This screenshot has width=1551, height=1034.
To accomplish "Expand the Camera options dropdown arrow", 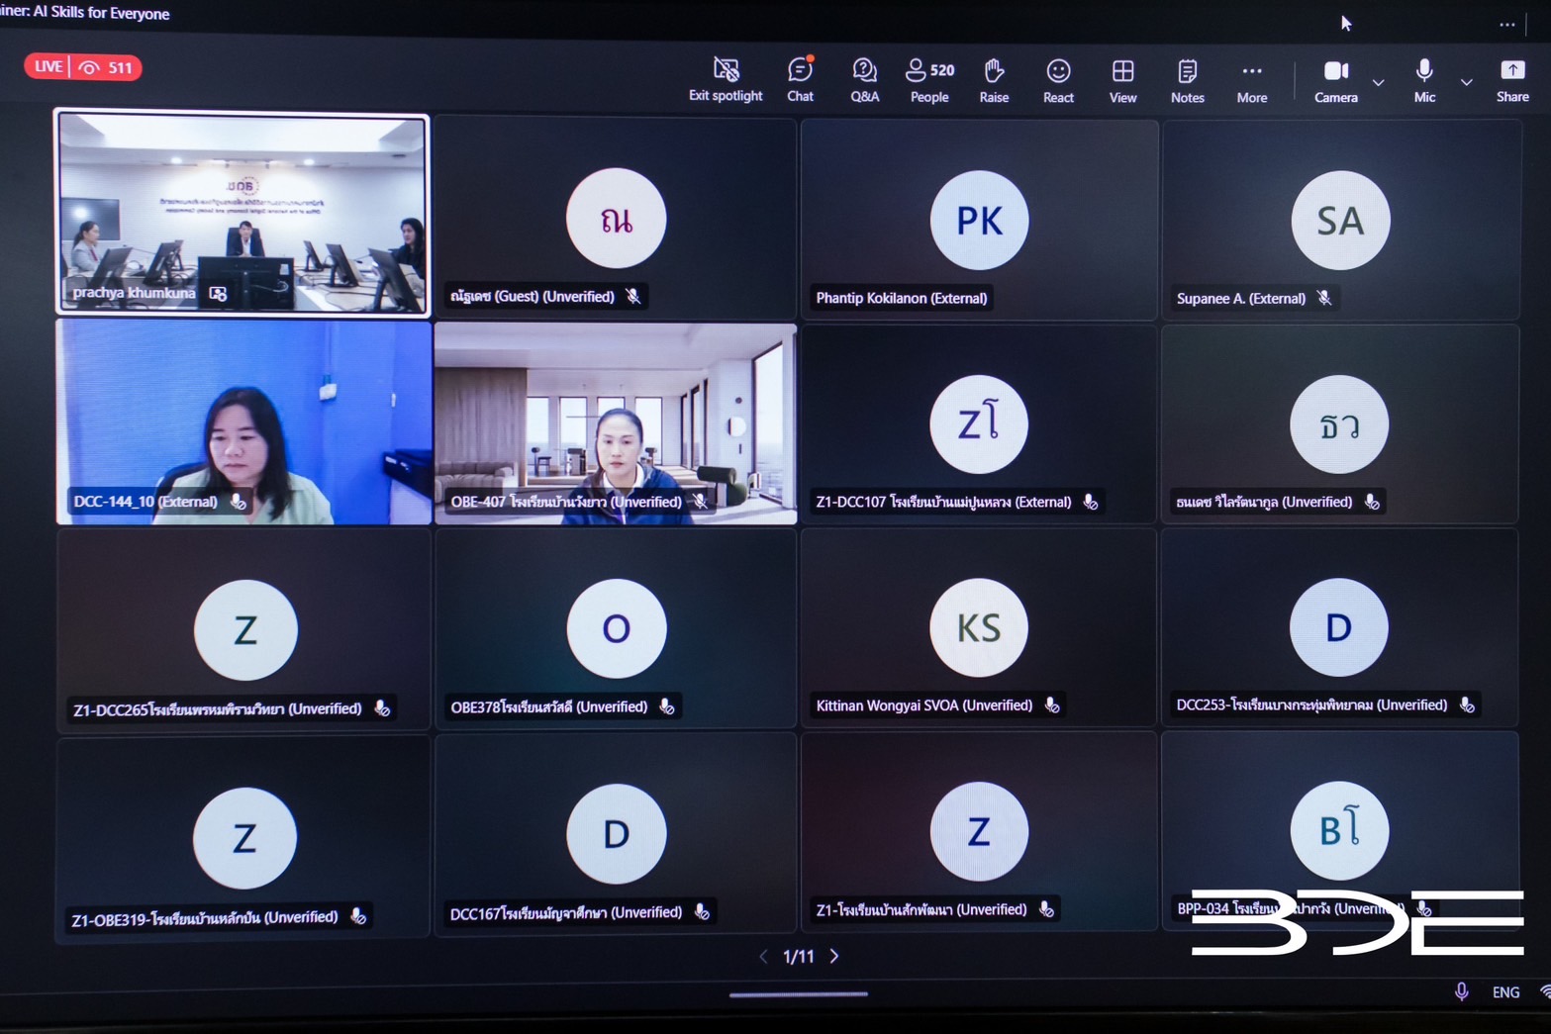I will tap(1378, 82).
